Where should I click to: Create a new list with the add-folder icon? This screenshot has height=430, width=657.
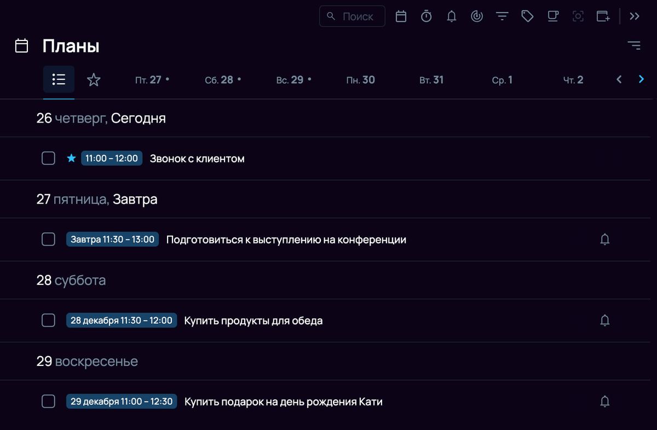click(x=603, y=17)
